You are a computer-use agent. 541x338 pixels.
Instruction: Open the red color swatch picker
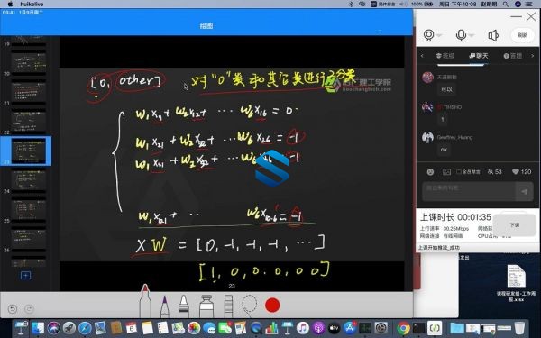(x=272, y=306)
